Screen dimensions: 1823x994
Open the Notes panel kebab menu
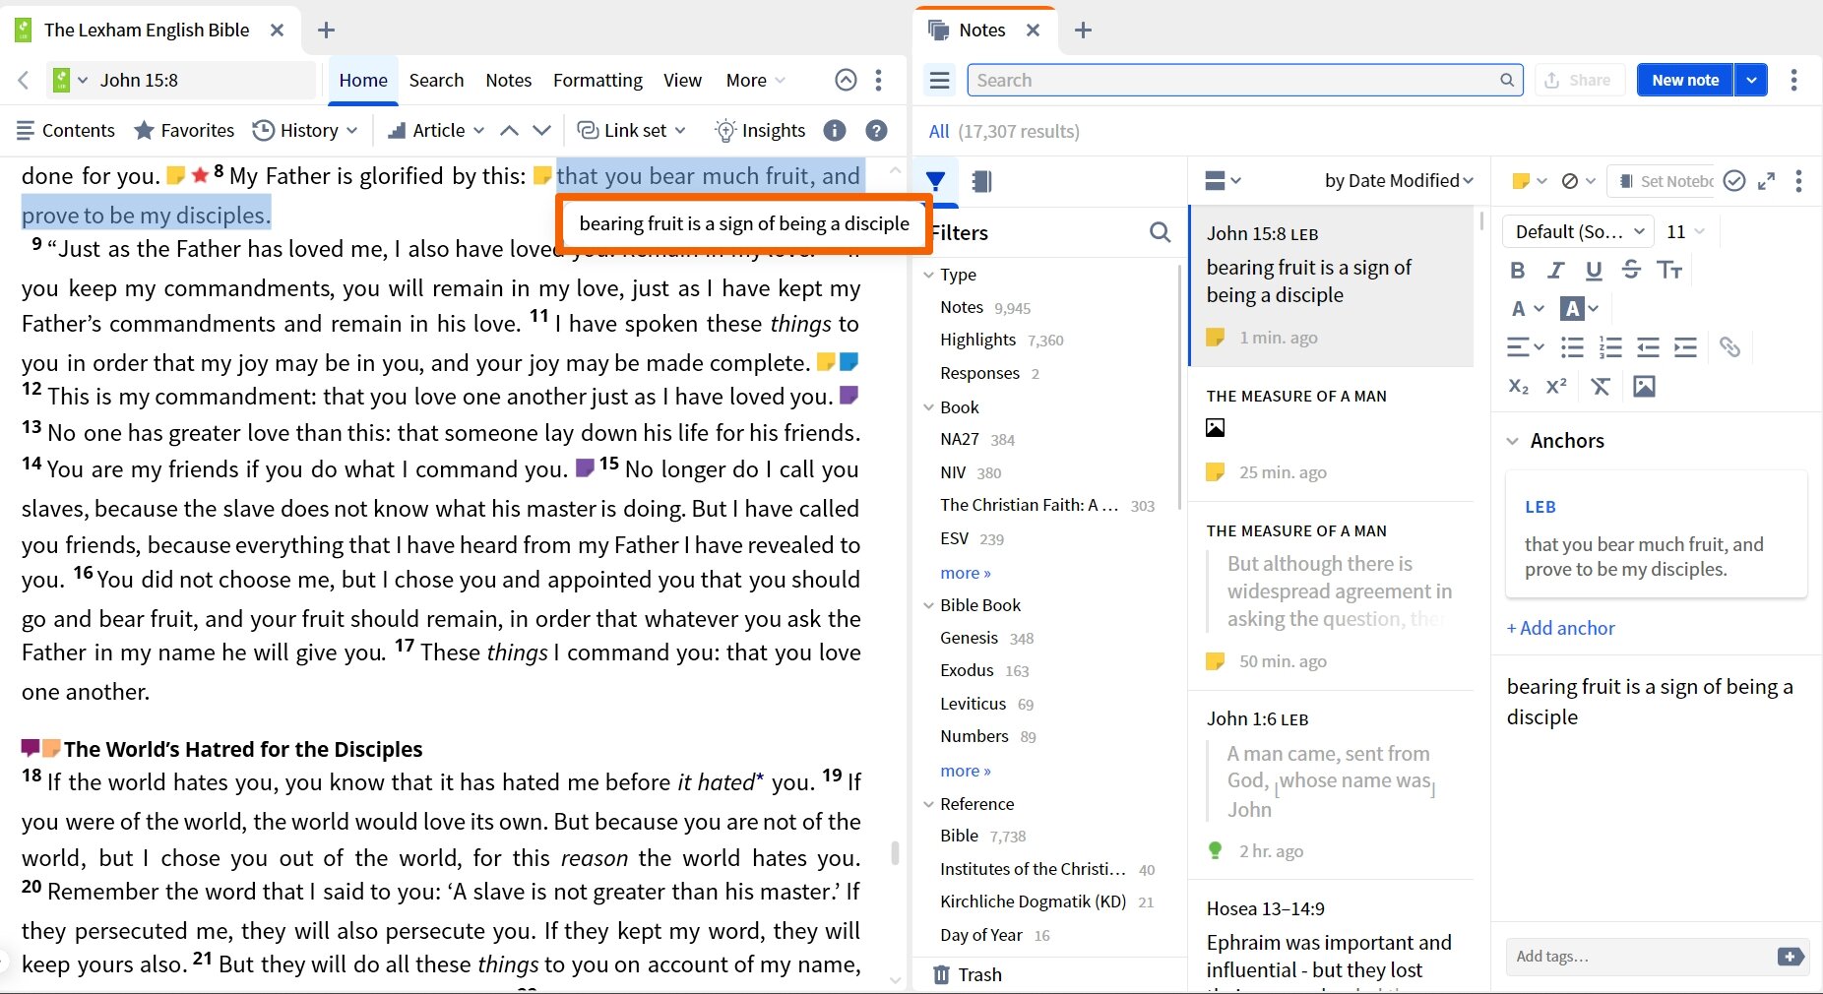(x=1793, y=80)
